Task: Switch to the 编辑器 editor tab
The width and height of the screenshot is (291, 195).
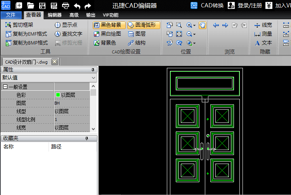Action: tap(55, 15)
